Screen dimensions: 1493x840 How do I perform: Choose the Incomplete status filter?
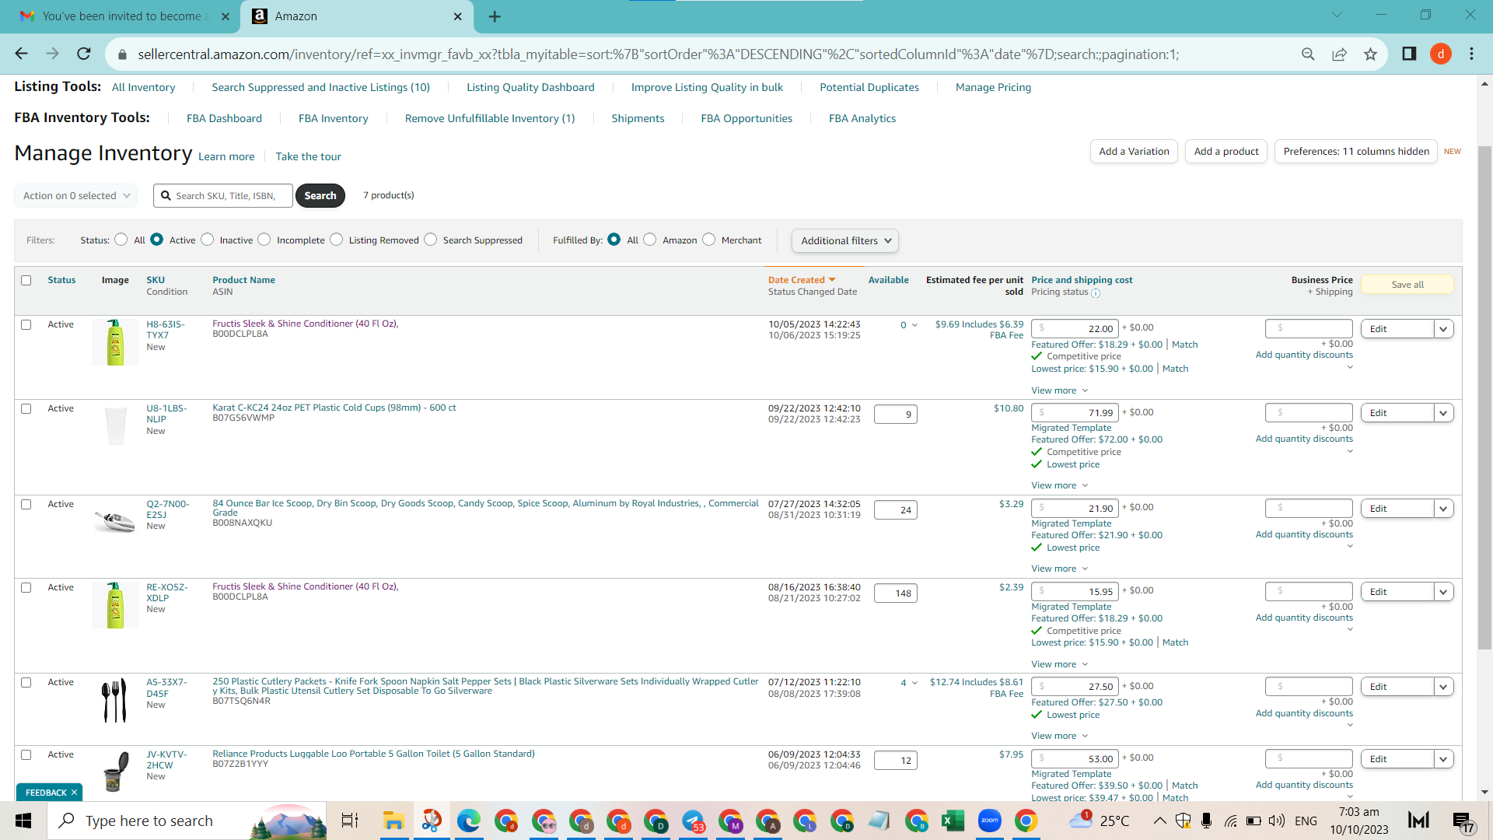tap(264, 240)
